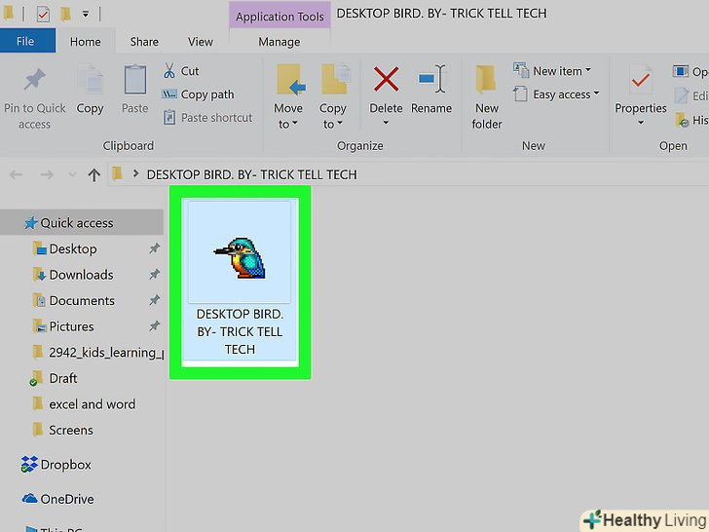The width and height of the screenshot is (709, 532).
Task: Click the DESKTOP BIRD address bar path text
Action: tap(251, 174)
